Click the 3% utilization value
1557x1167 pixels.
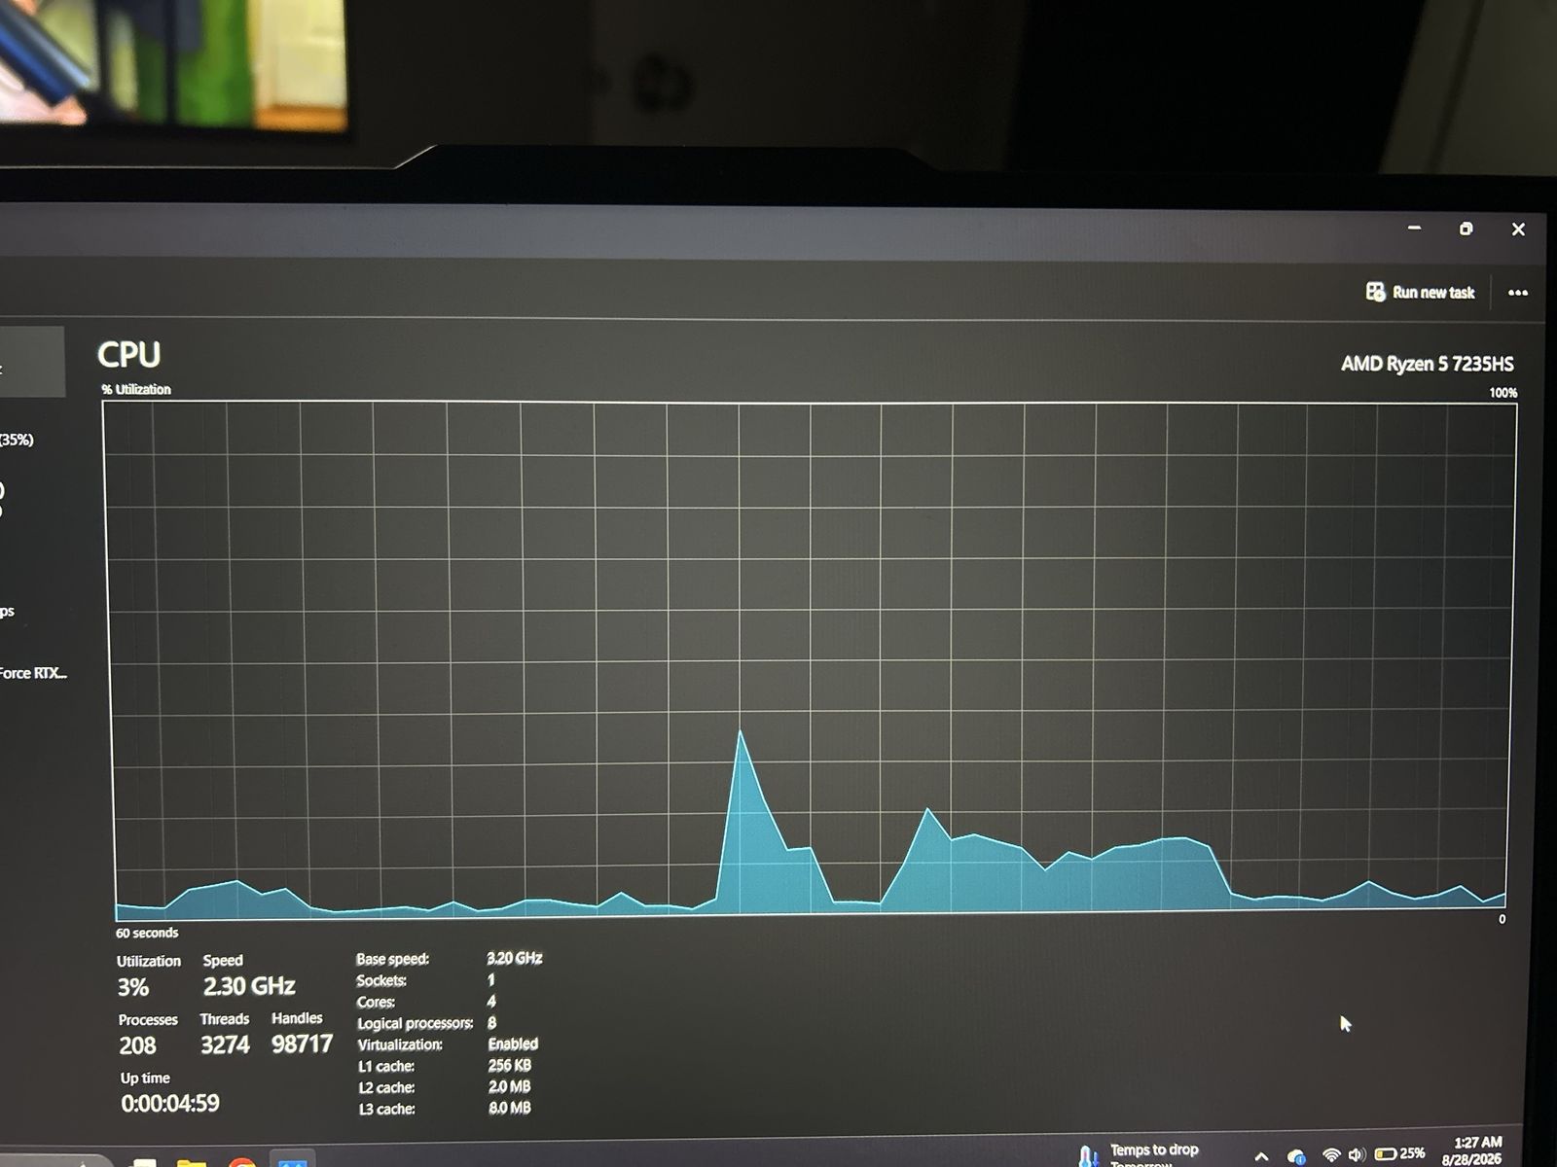coord(133,987)
